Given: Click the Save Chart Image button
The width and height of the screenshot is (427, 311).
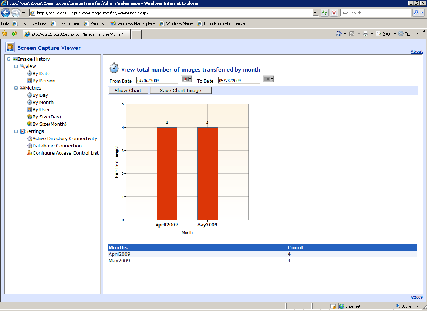Looking at the screenshot, I should click(x=181, y=91).
